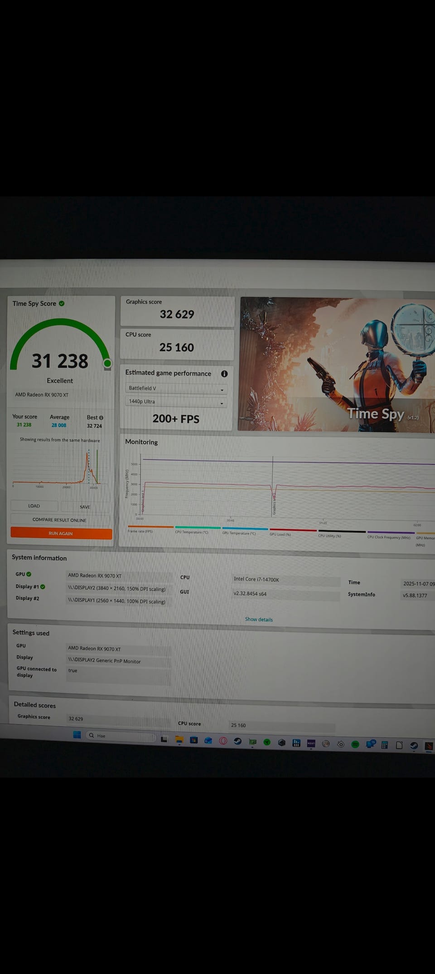The width and height of the screenshot is (435, 974).
Task: Open Opera browser from the taskbar
Action: (x=223, y=741)
